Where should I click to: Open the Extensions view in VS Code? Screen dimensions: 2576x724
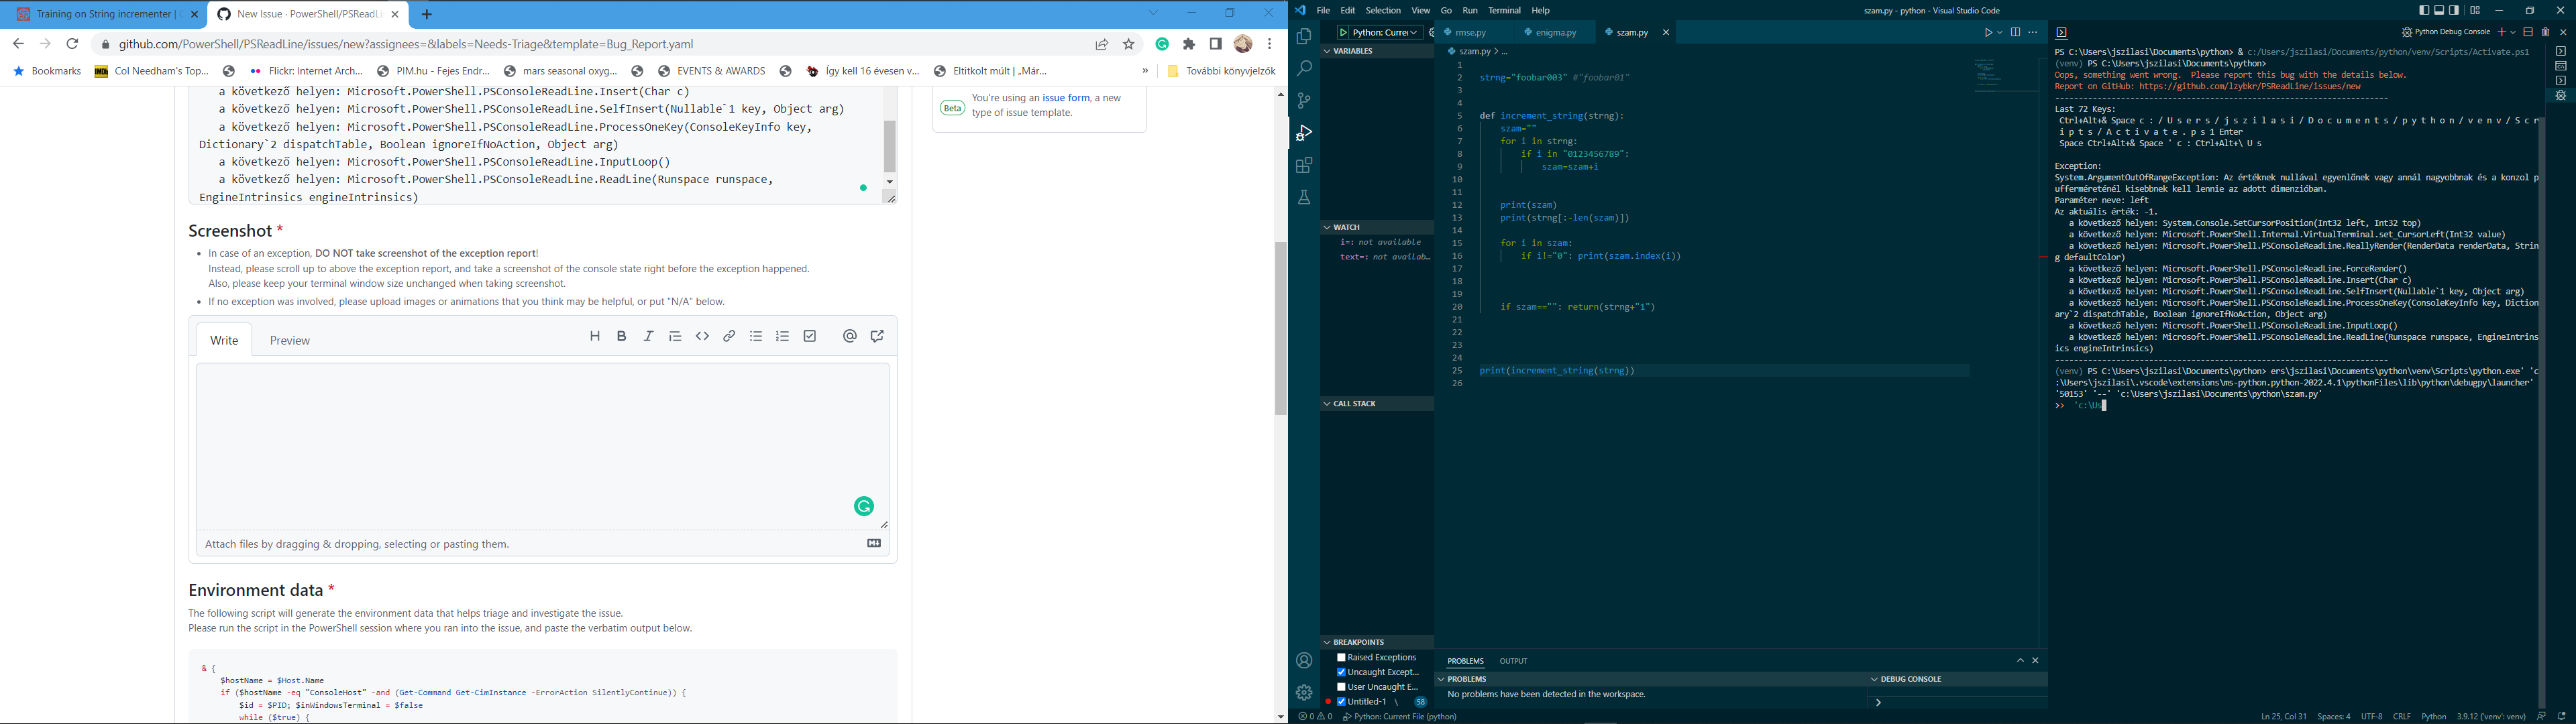pos(1304,165)
